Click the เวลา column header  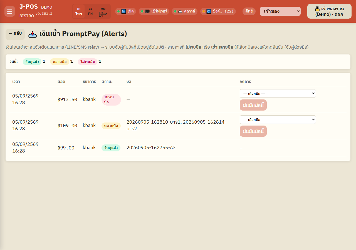(16, 81)
